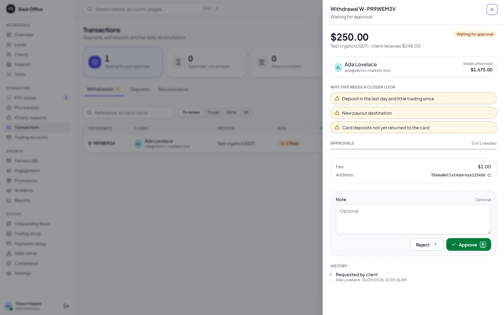This screenshot has width=504, height=315.
Task: Select the All filter
Action: pos(246,112)
